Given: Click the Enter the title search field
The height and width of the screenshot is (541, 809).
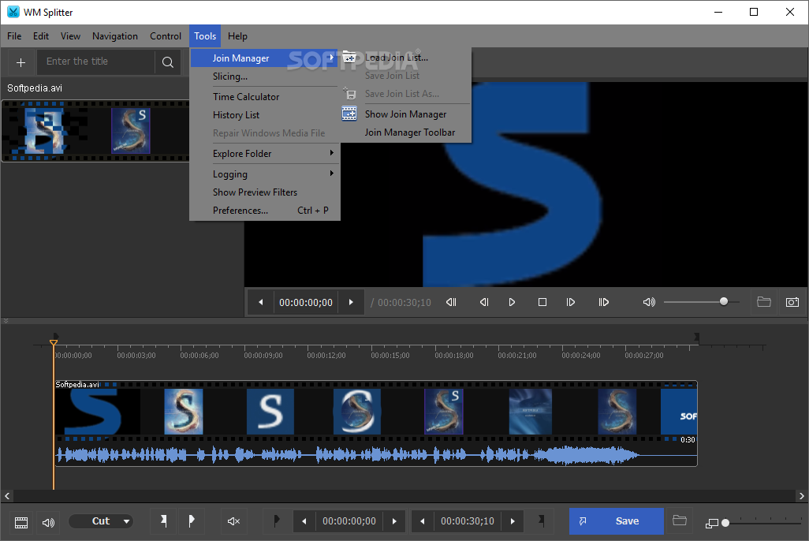Looking at the screenshot, I should coord(97,62).
